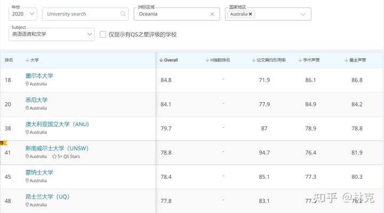
Task: Select academic reputation 84.9
Action: coord(310,104)
